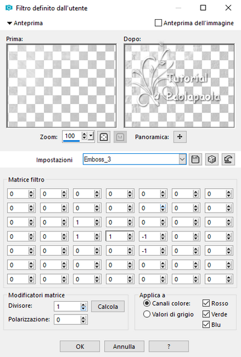Click the Polarizzazione stepper arrows

pyautogui.click(x=84, y=320)
